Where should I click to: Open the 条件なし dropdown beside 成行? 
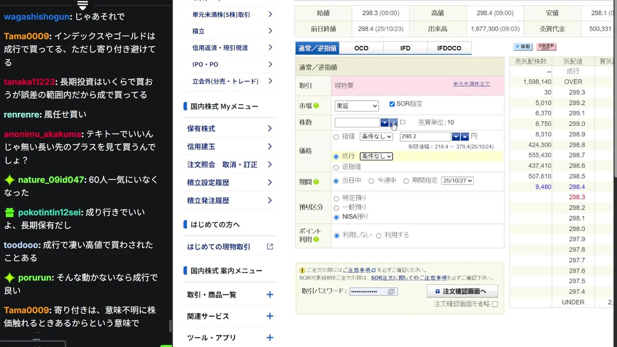(x=376, y=156)
